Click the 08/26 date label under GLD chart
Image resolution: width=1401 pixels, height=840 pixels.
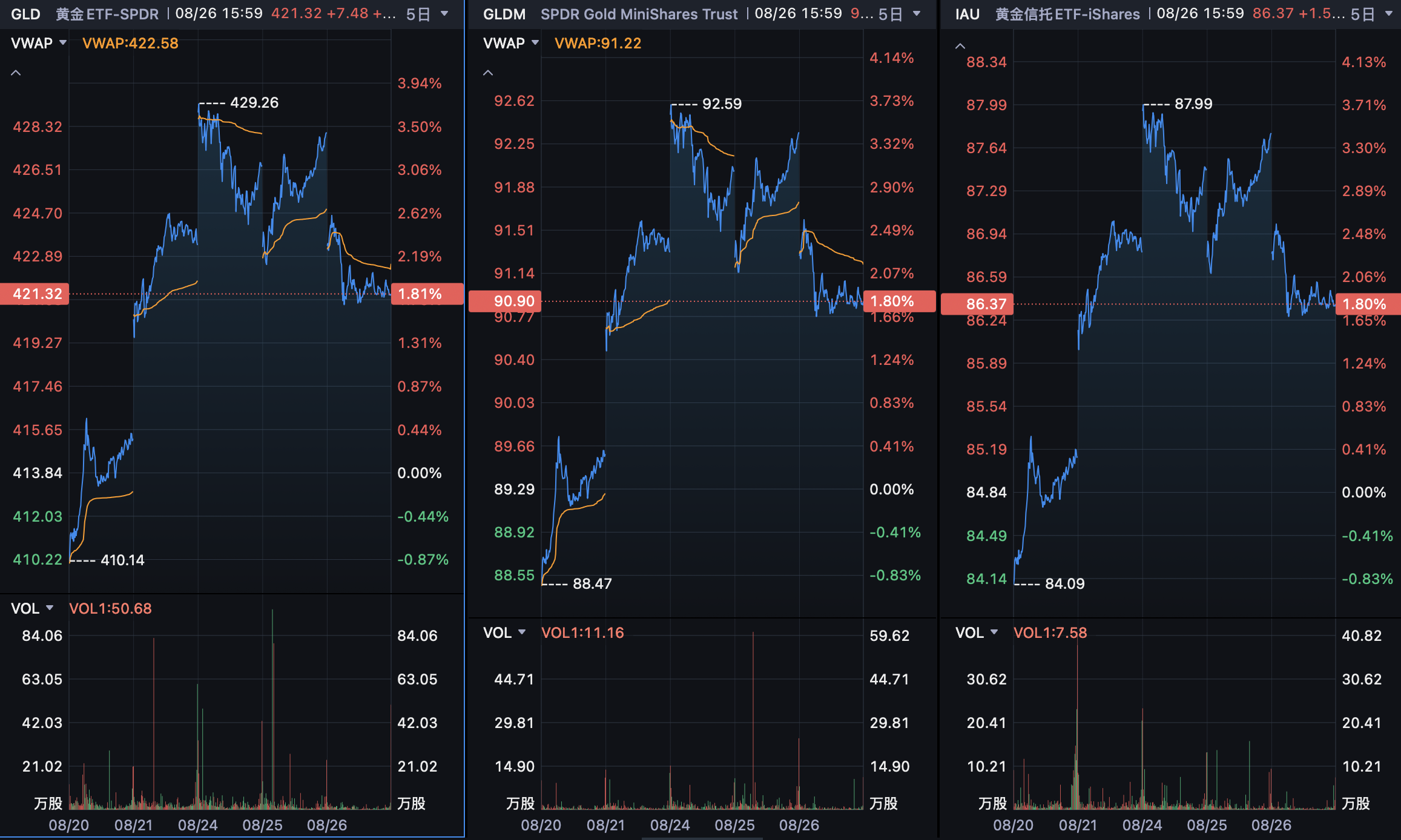pos(327,825)
